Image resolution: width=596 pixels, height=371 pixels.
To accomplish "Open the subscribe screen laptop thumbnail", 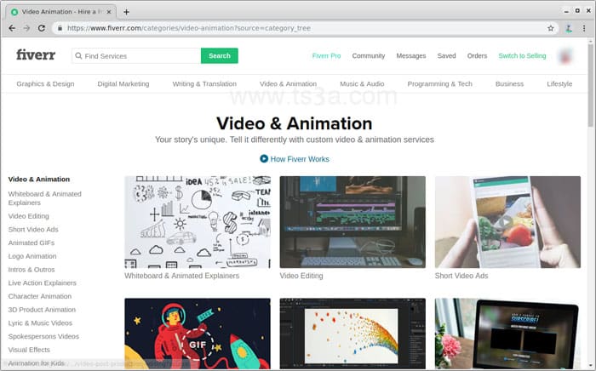I will coord(507,334).
